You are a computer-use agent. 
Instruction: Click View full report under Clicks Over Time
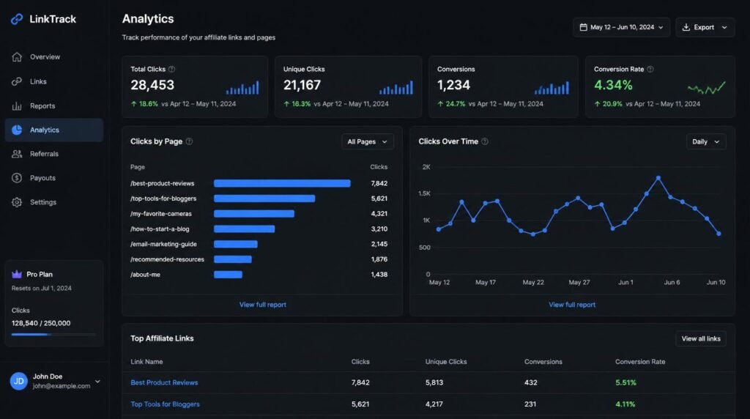(572, 305)
